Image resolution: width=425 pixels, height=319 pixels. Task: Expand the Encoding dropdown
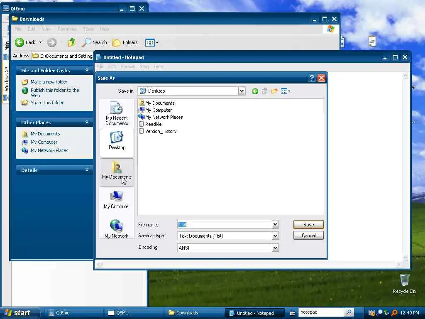click(x=275, y=248)
